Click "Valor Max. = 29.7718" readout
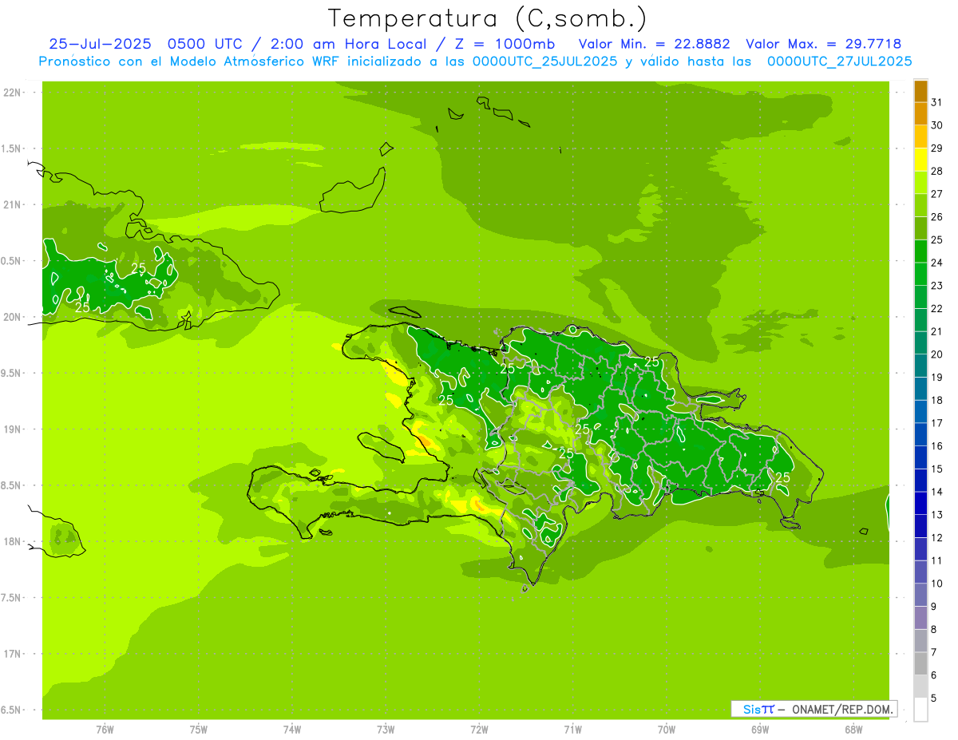958x740 pixels. click(823, 44)
